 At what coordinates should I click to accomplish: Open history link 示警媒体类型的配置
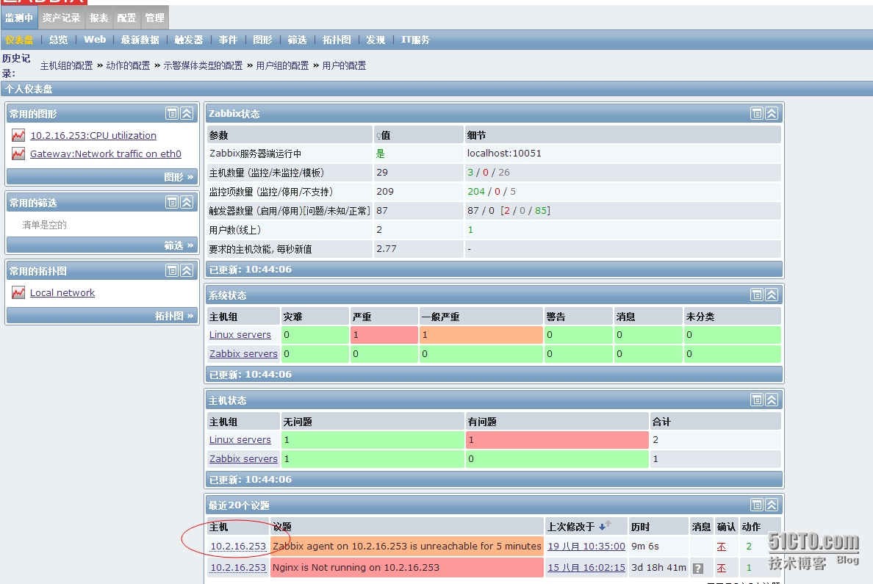[x=203, y=65]
